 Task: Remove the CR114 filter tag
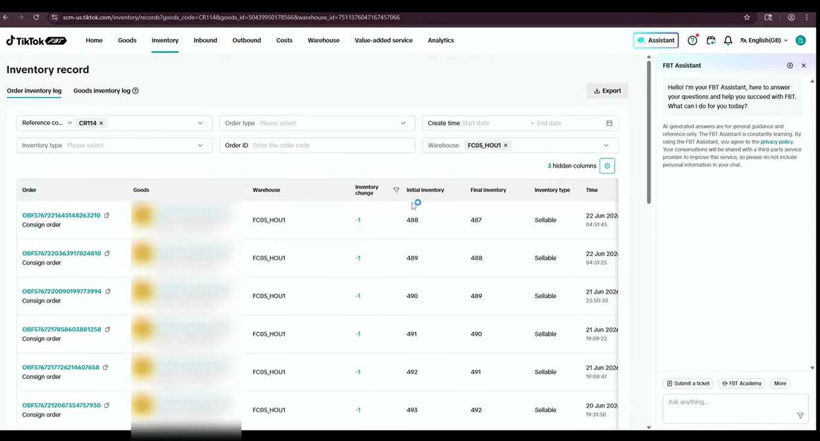tap(101, 123)
